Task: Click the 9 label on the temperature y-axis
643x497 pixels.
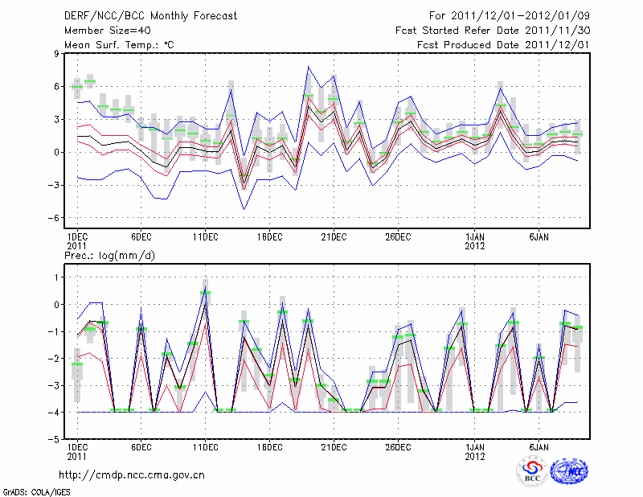Action: click(x=56, y=54)
